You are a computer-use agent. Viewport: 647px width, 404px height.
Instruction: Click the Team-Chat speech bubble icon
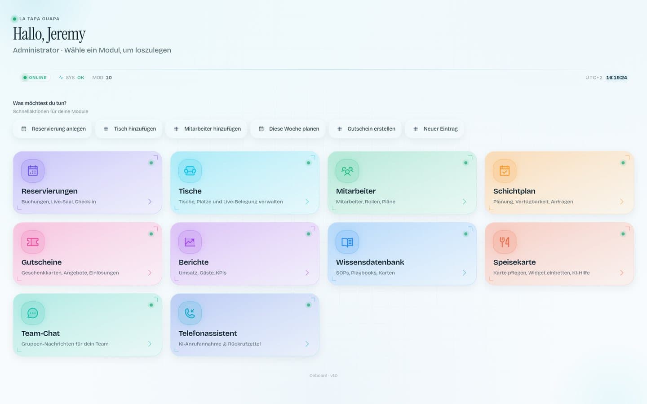(33, 313)
